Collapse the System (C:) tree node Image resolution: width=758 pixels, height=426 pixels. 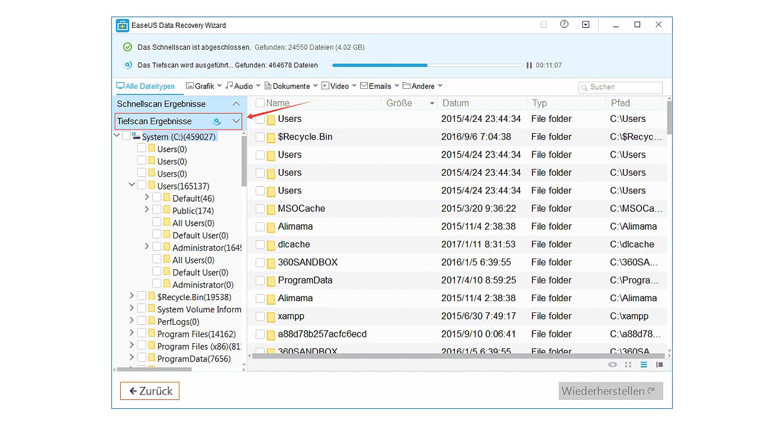click(x=116, y=136)
